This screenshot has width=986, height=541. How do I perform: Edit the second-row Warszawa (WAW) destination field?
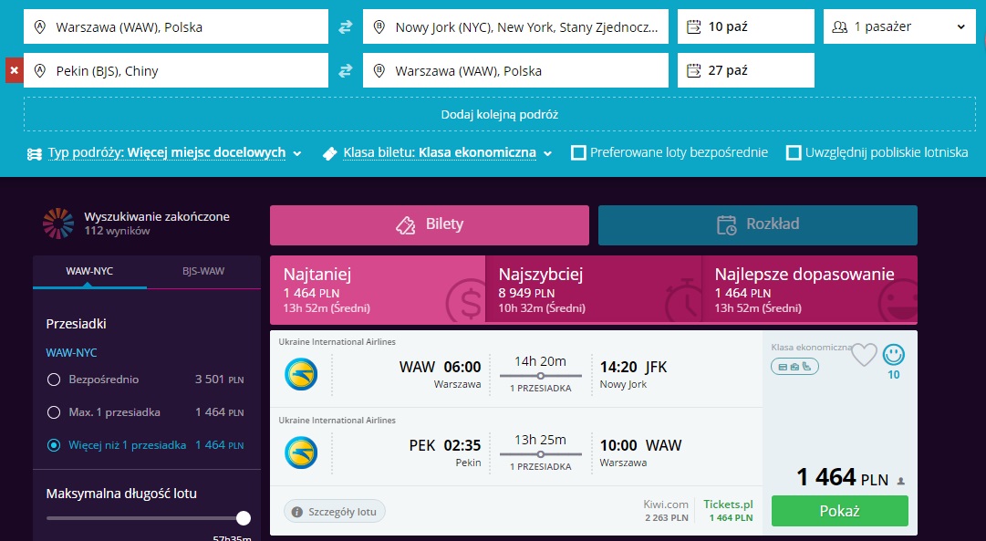coord(515,70)
